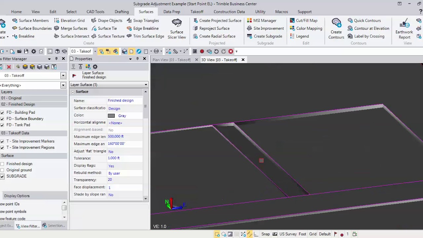Open the Home ribbon tab
The height and width of the screenshot is (238, 423).
[x=16, y=12]
